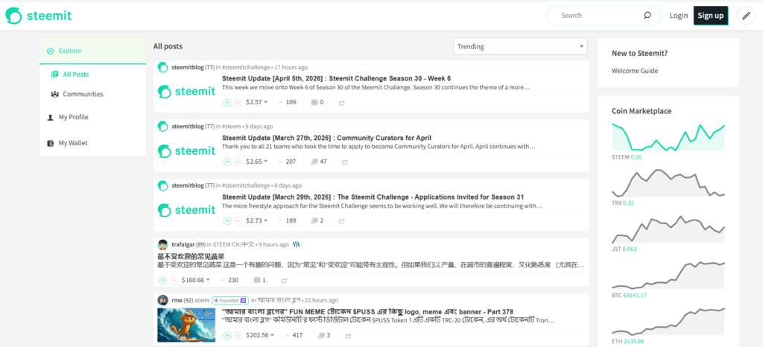Image resolution: width=763 pixels, height=347 pixels.
Task: Resteem rme's $PUSS meme post
Action: click(349, 336)
